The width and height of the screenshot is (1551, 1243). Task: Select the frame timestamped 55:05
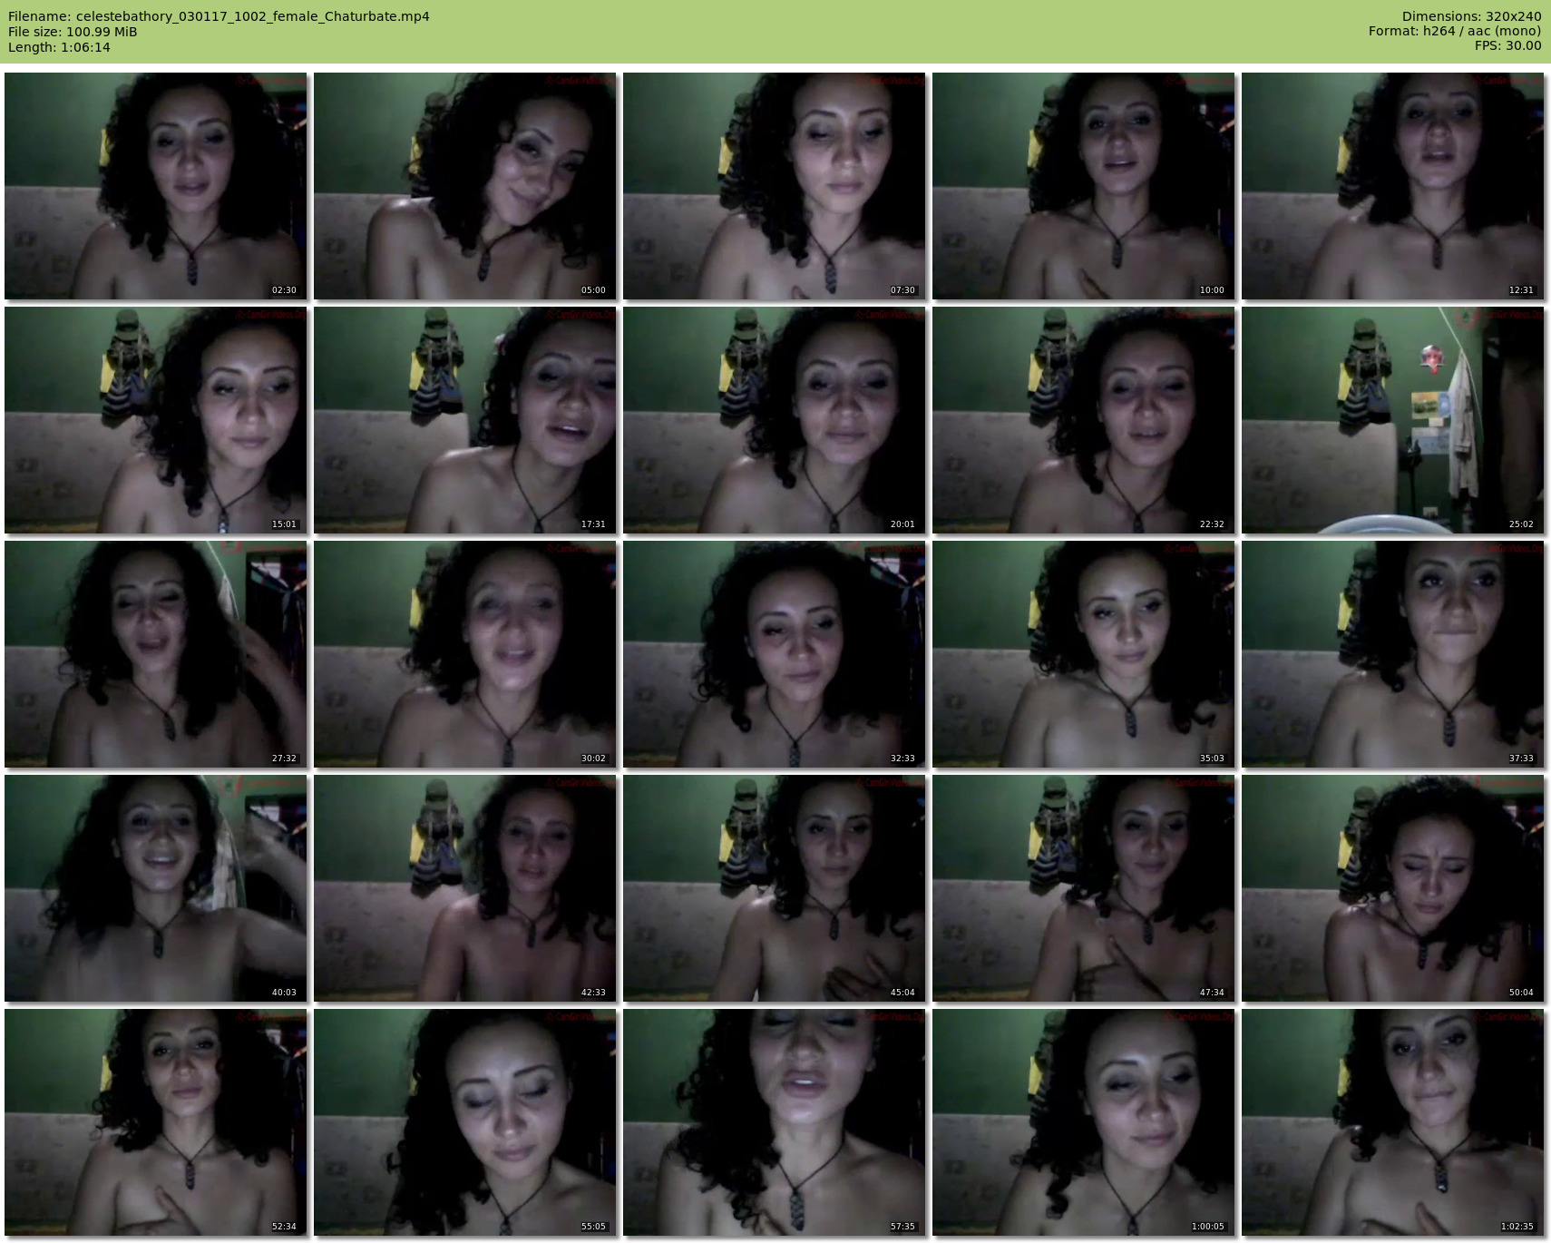pyautogui.click(x=465, y=1122)
